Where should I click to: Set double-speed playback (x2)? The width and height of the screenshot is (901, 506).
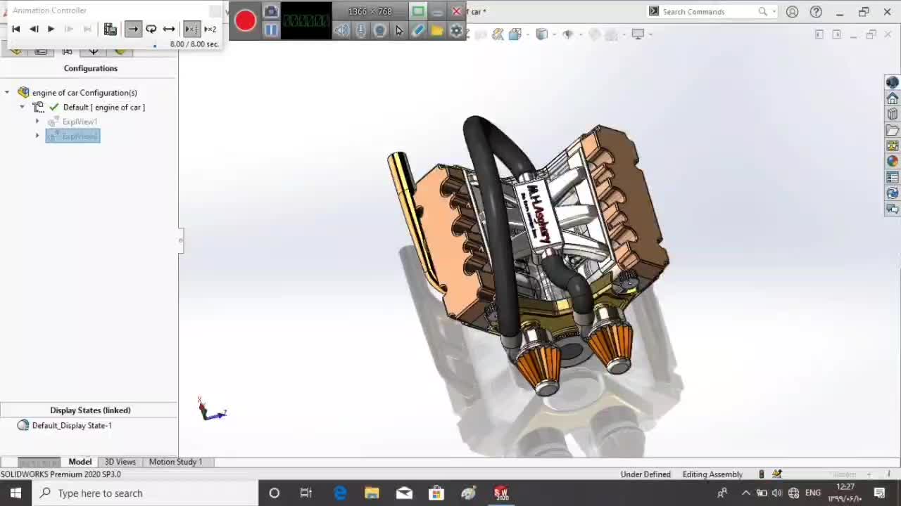(210, 29)
